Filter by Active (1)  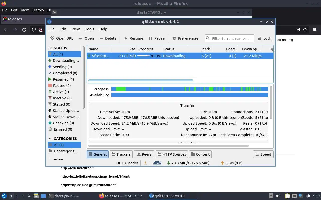(x=64, y=92)
